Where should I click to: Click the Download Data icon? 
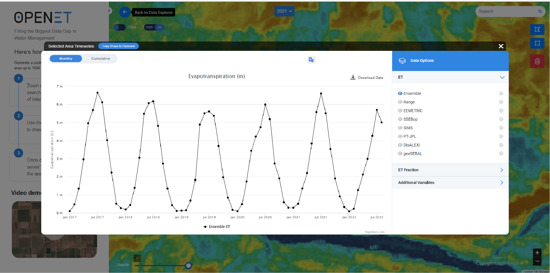coord(353,78)
